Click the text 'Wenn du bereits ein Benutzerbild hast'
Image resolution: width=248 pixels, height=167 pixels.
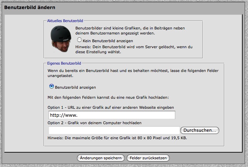tap(83, 71)
